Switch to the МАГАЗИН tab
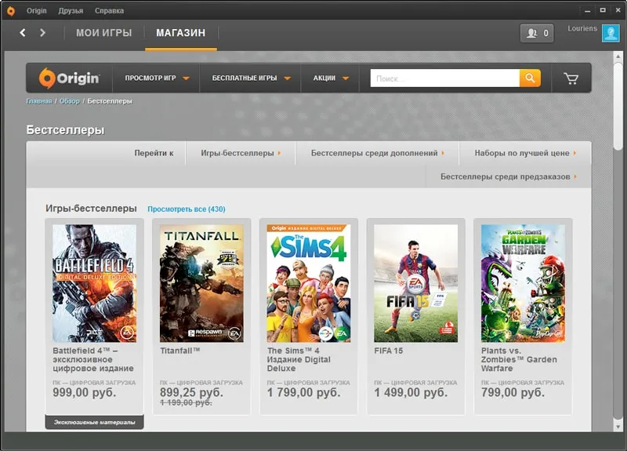 click(181, 33)
